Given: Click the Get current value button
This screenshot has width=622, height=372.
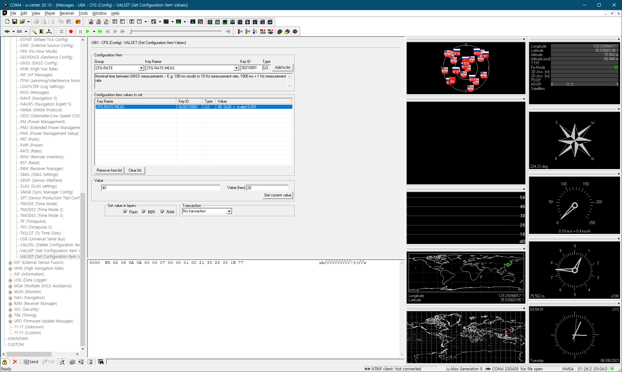Looking at the screenshot, I should point(278,195).
